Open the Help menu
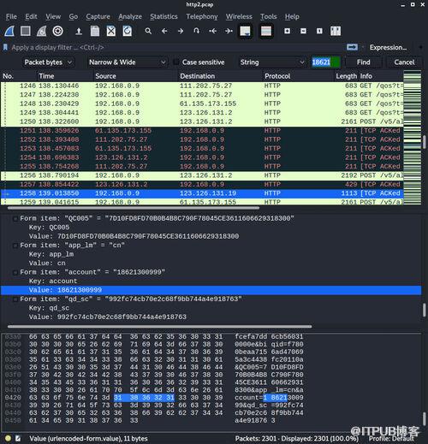 (292, 16)
